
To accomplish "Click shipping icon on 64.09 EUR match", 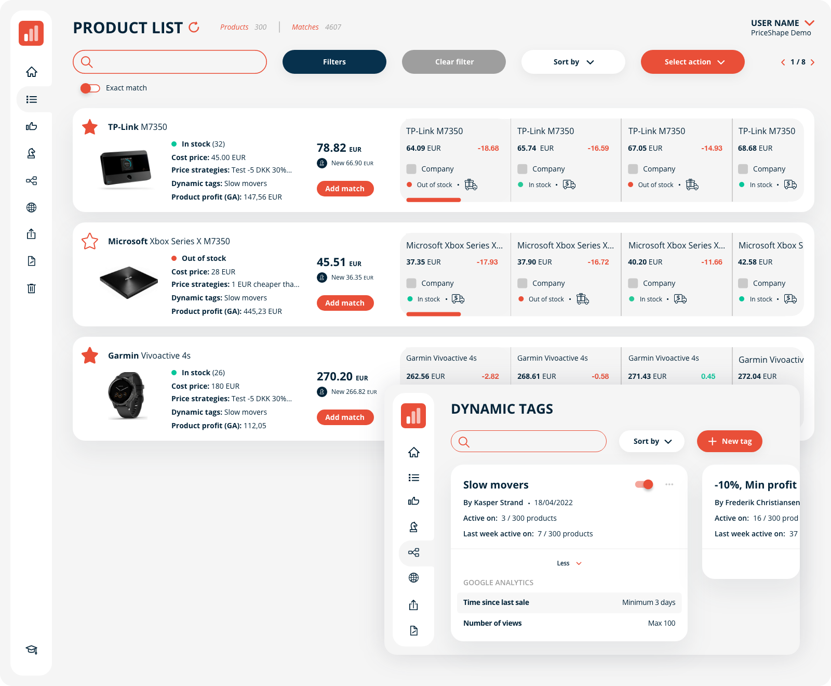I will pos(471,184).
